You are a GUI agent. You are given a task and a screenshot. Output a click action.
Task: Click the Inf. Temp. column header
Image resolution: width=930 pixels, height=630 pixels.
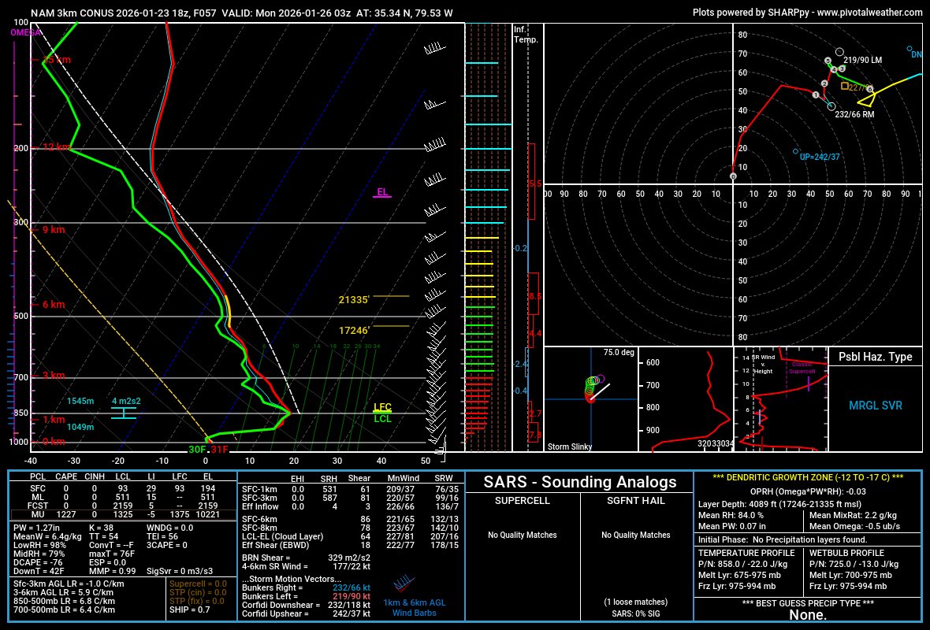click(526, 35)
